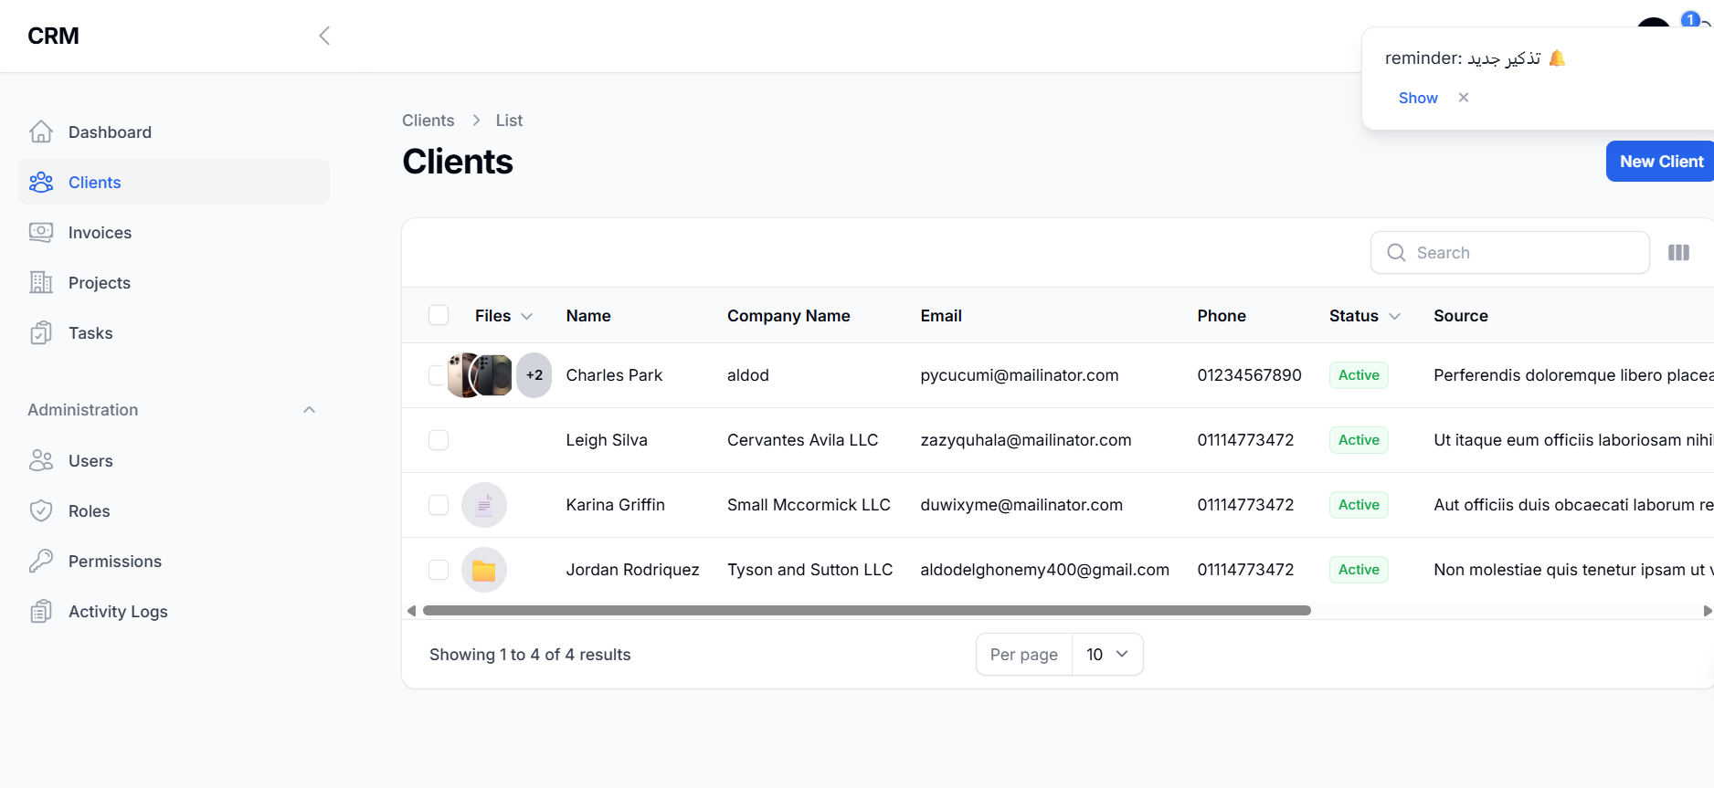
Task: Sort by the Status column header
Action: tap(1365, 316)
